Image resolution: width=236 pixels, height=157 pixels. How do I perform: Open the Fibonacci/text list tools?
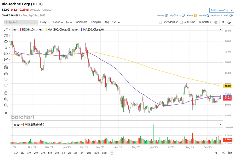(6, 36)
